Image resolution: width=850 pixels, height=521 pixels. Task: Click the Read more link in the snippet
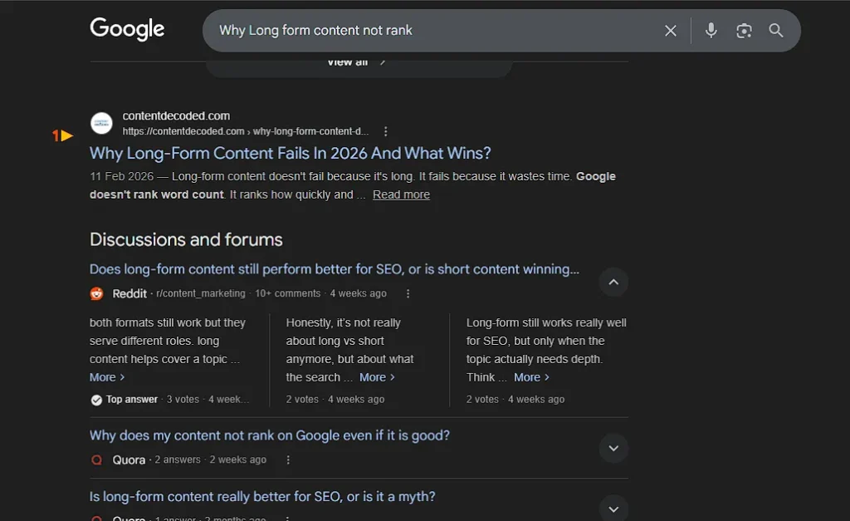[401, 194]
